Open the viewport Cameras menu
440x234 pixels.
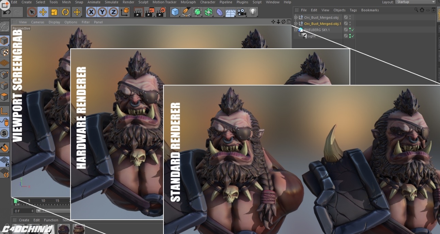coord(38,22)
